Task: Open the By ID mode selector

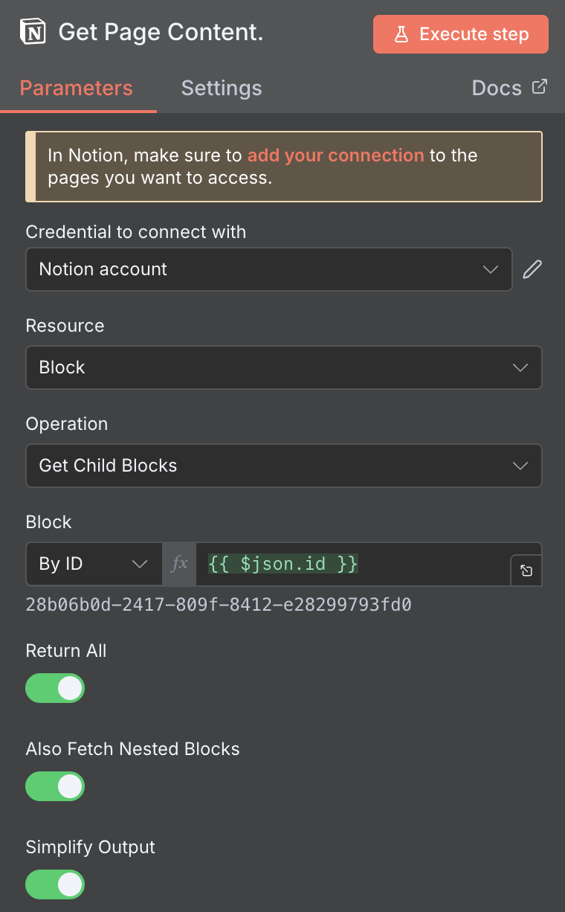Action: tap(94, 564)
